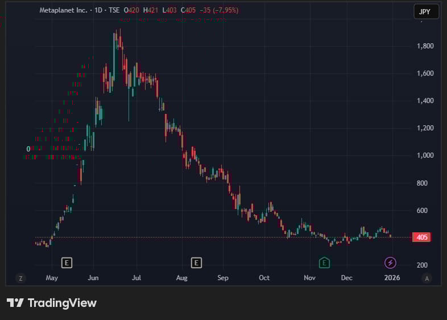Click the May time axis label

coord(52,278)
